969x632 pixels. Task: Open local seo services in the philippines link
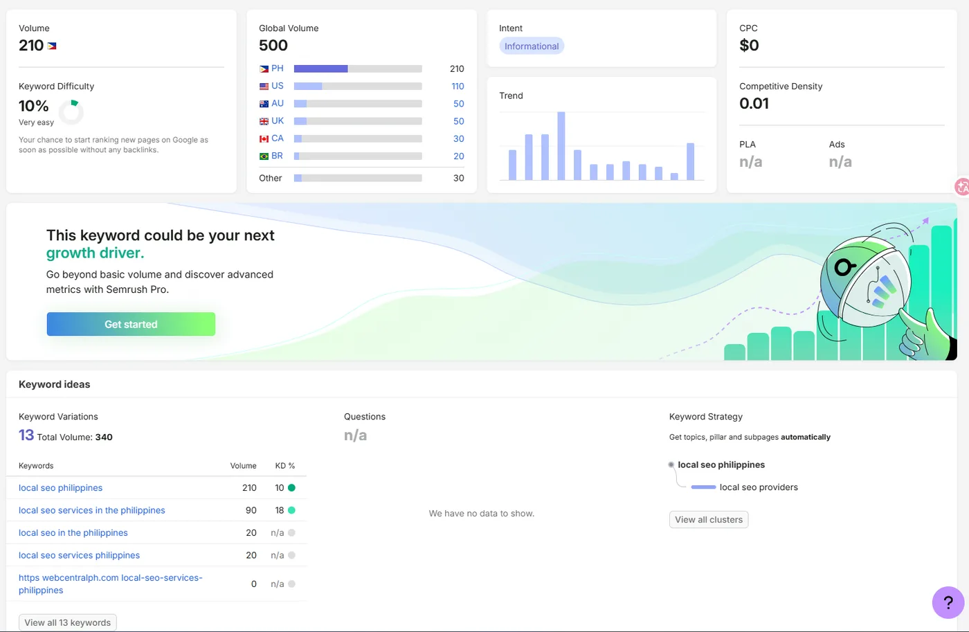(92, 510)
